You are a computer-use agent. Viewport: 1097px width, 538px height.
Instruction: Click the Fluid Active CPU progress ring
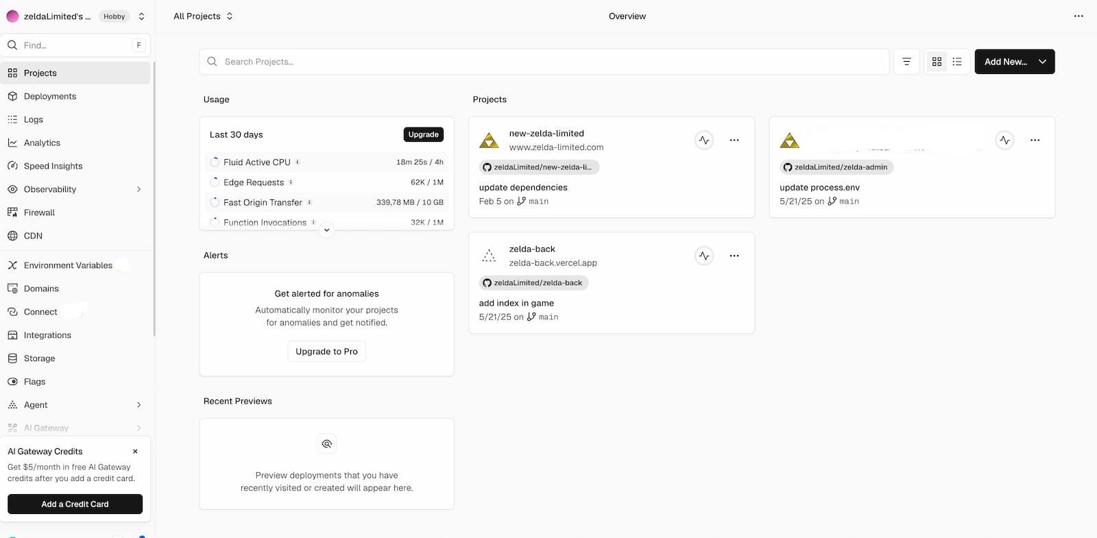pos(215,162)
